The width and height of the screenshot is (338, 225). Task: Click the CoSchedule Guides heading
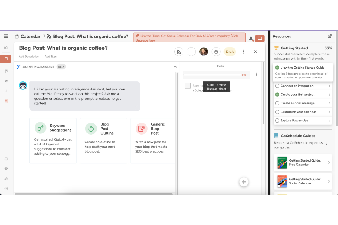(298, 136)
